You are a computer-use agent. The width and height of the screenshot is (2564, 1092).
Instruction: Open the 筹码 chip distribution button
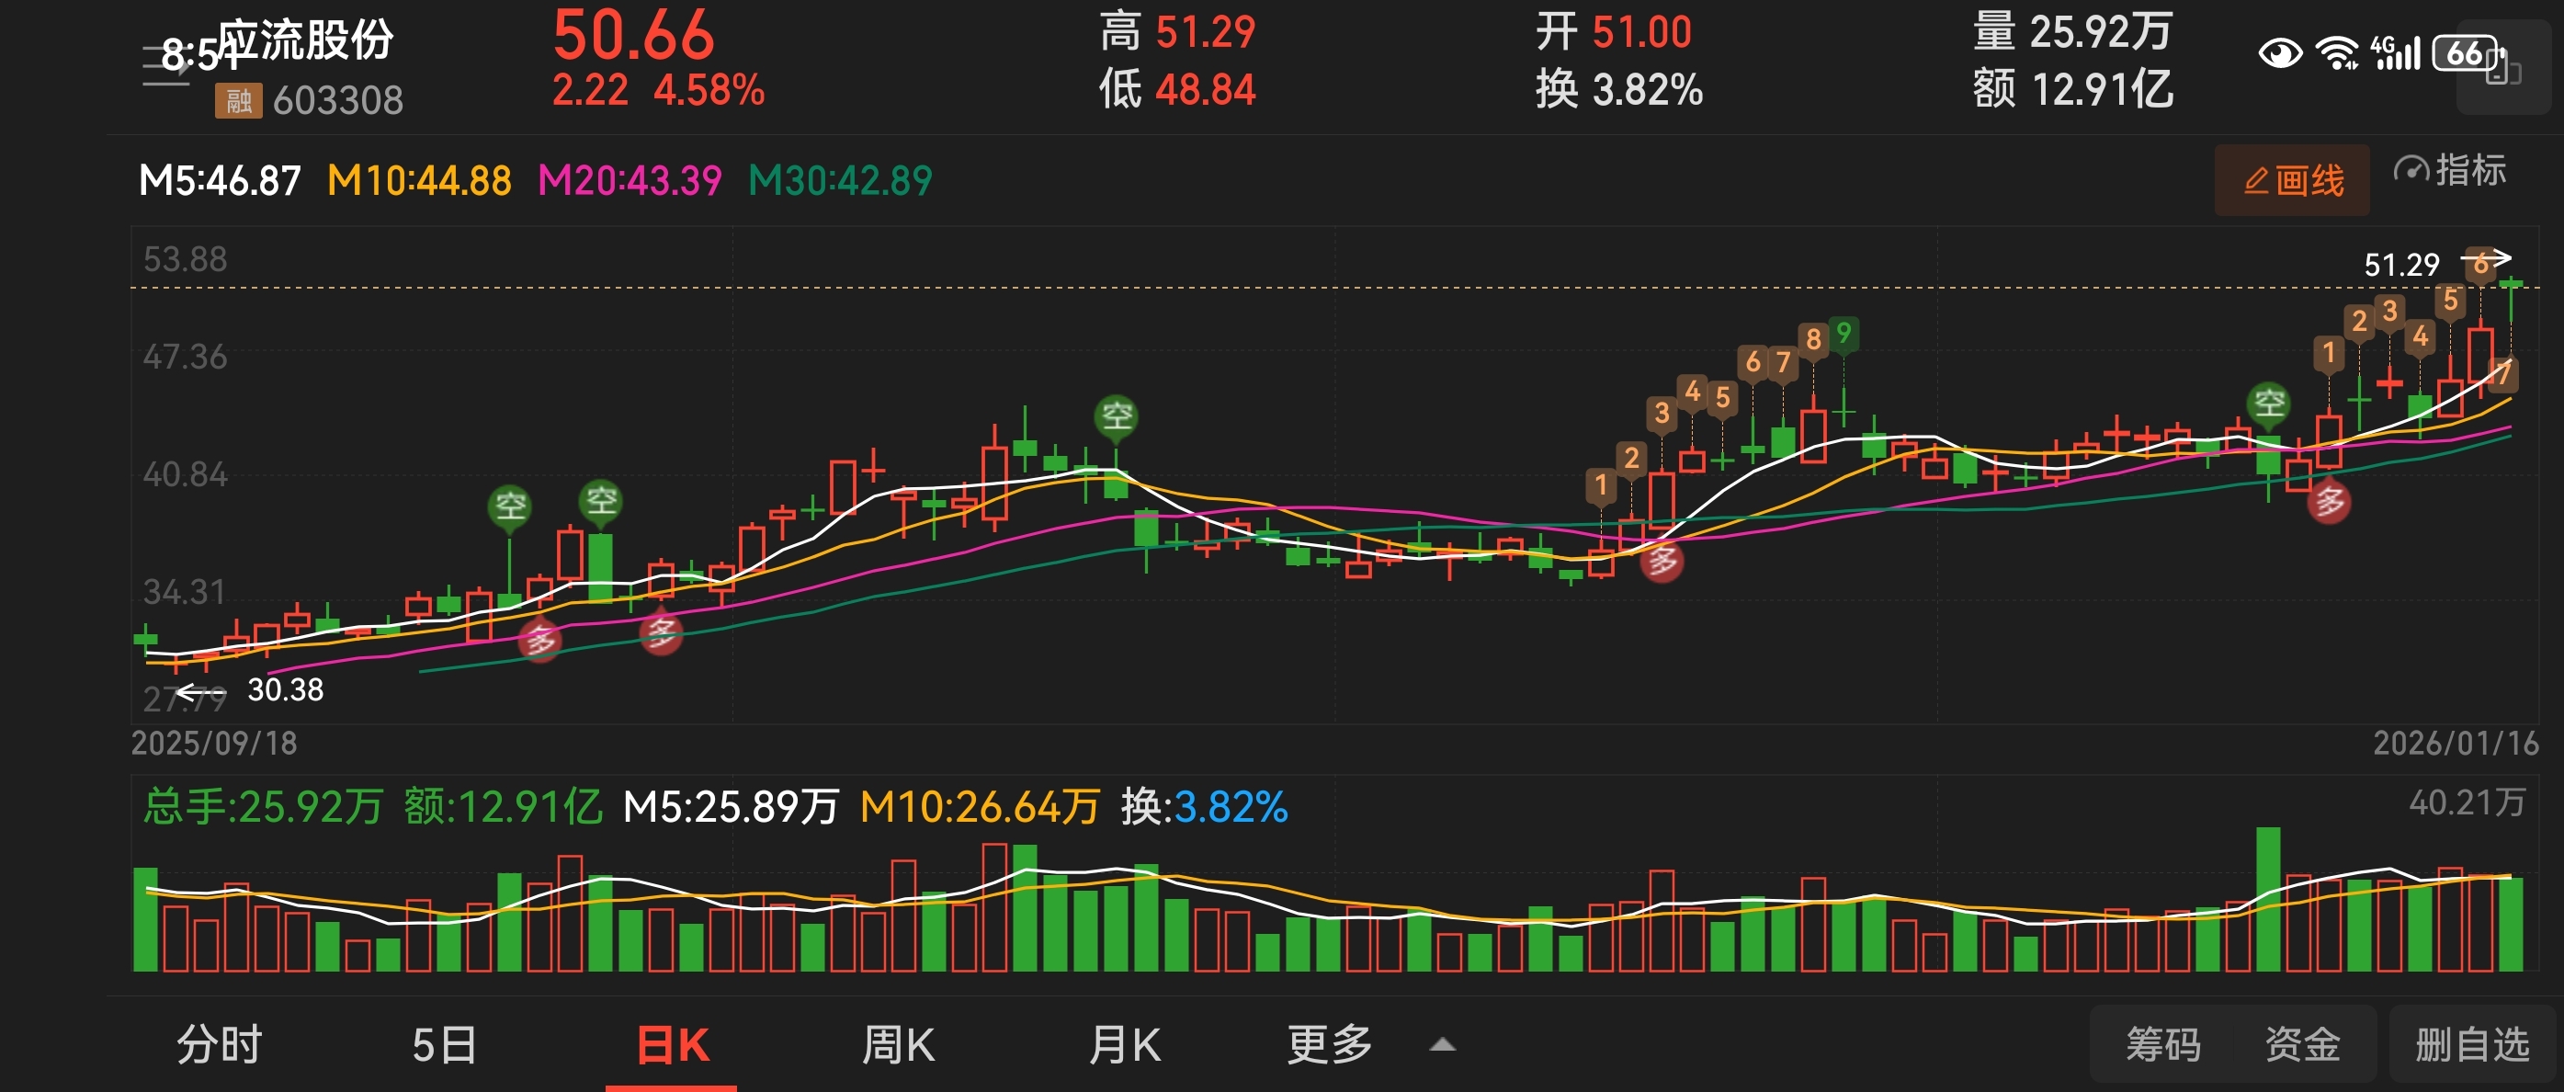click(2163, 1045)
